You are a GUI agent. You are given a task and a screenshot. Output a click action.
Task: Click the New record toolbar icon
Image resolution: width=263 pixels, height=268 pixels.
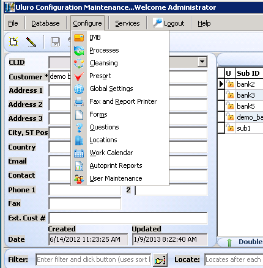[x=13, y=42]
